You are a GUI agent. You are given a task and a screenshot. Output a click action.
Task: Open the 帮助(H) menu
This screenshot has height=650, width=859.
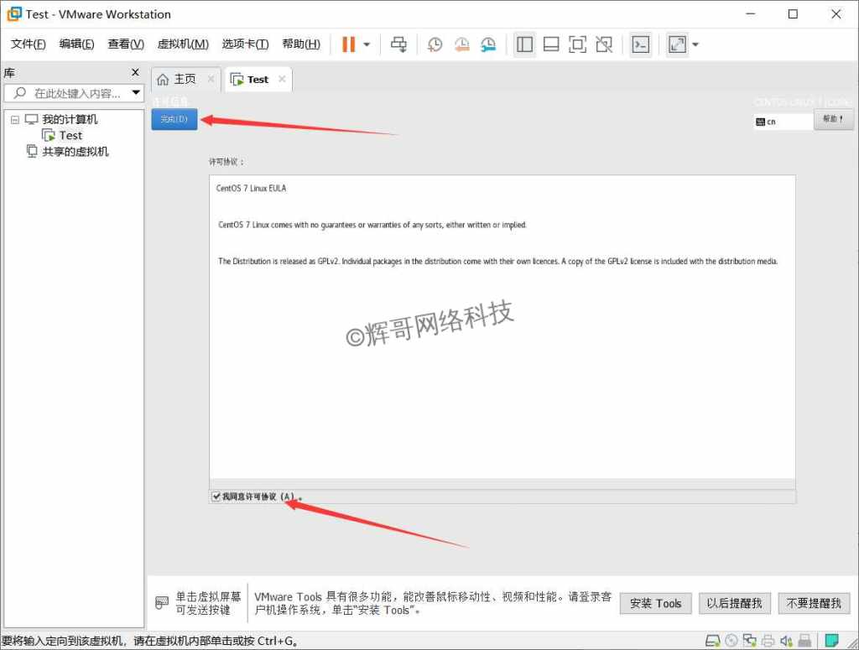(x=301, y=44)
